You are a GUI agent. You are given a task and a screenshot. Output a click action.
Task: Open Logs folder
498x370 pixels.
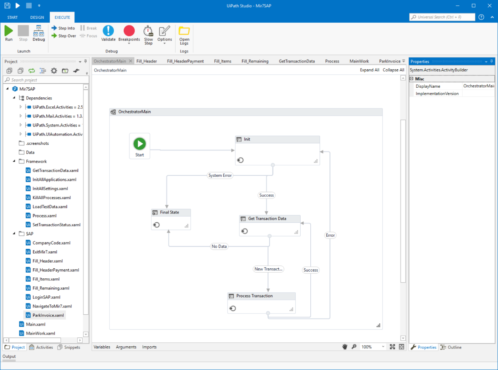[x=184, y=35]
